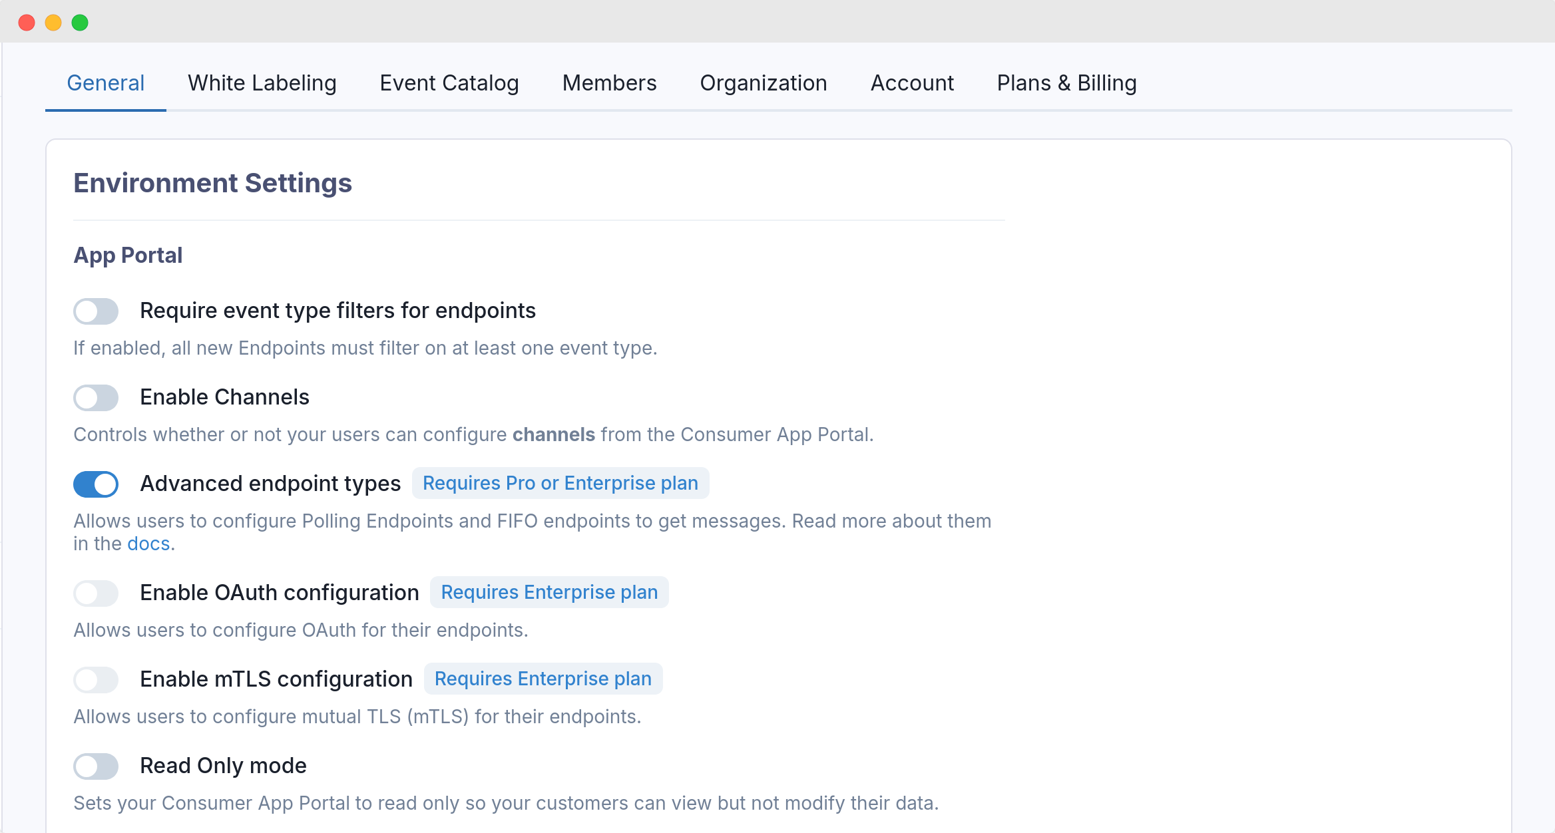The height and width of the screenshot is (833, 1555).
Task: Switch to White Labeling tab
Action: click(x=262, y=83)
